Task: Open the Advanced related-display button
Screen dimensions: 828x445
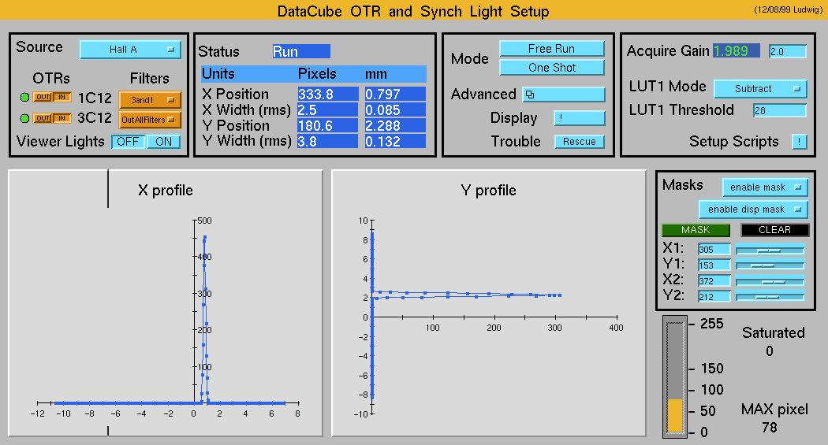Action: [x=552, y=95]
